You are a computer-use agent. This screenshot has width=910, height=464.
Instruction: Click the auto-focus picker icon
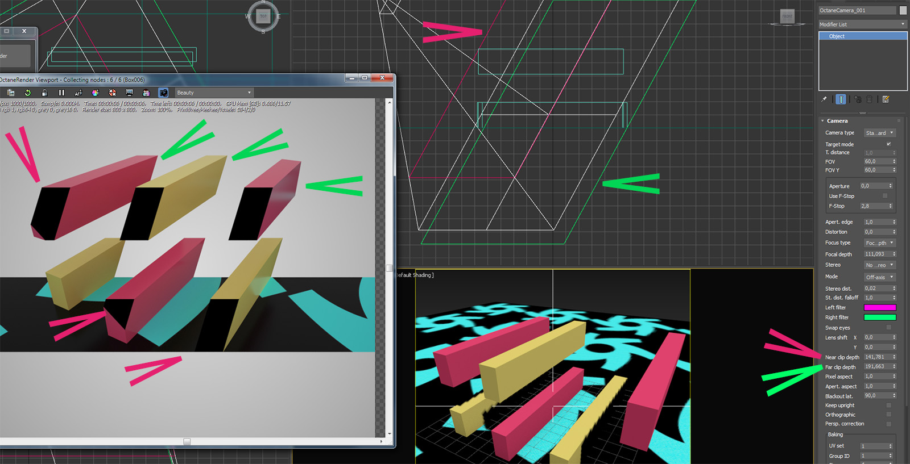coord(78,93)
